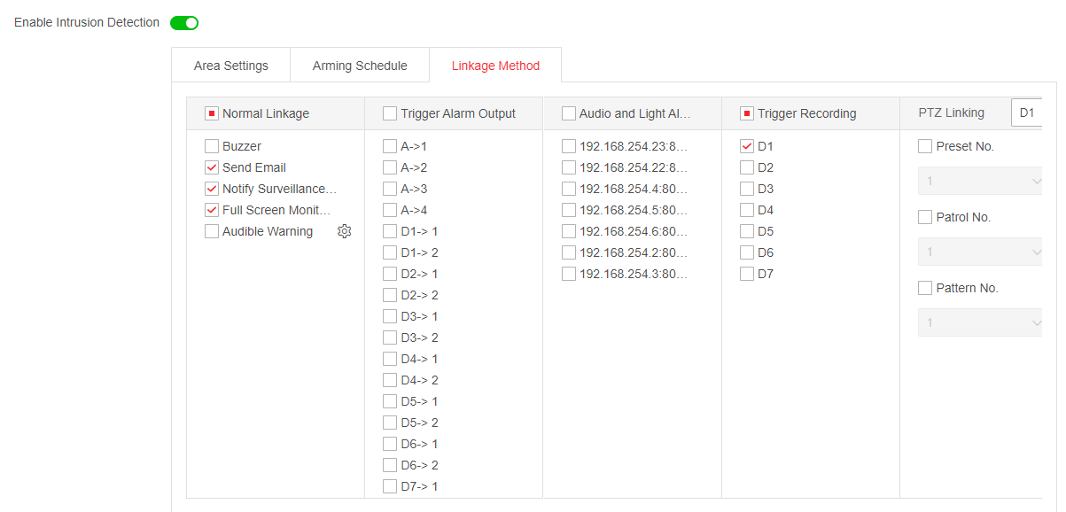Screen dimensions: 1066x512
Task: Check the Preset No. checkbox
Action: pyautogui.click(x=925, y=146)
